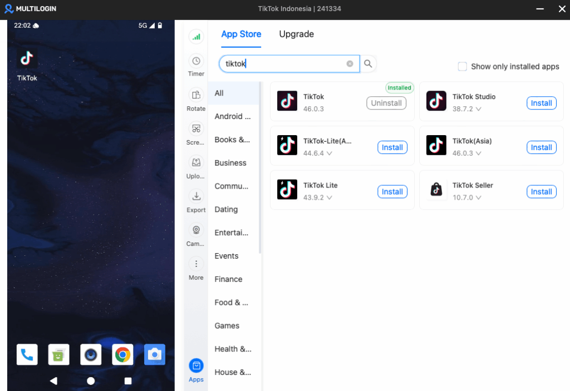Select the Business category
The height and width of the screenshot is (391, 570).
click(233, 163)
